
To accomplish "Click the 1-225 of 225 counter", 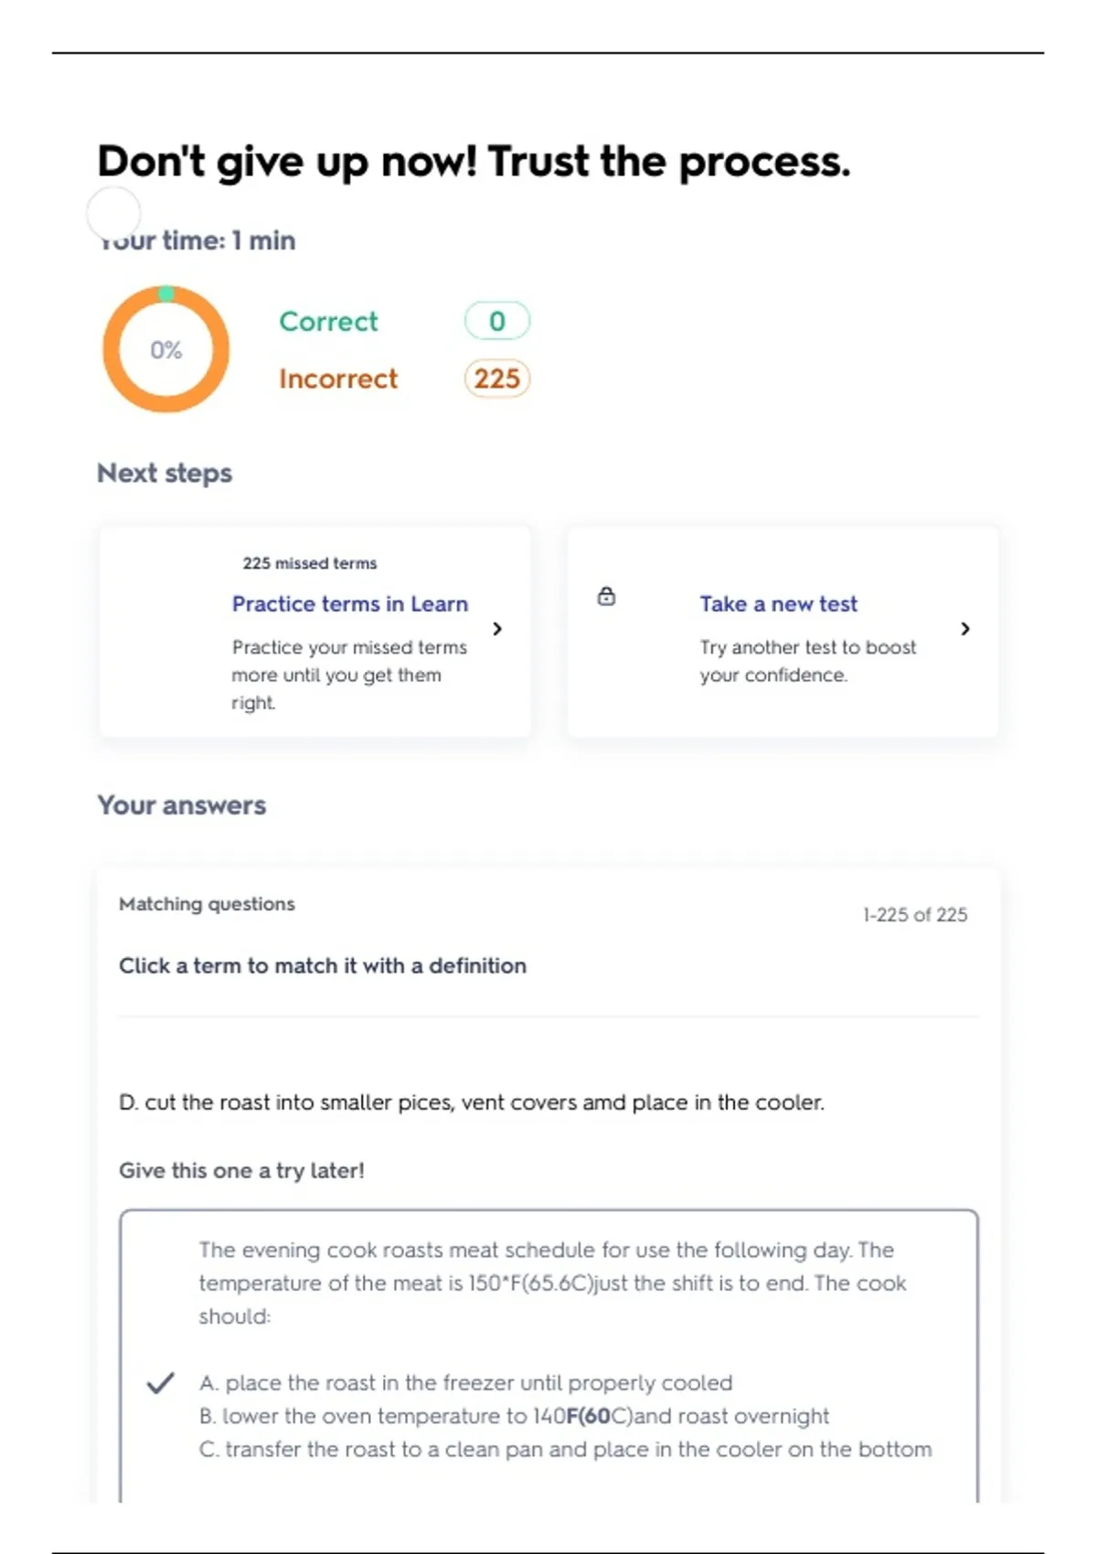I will tap(914, 915).
